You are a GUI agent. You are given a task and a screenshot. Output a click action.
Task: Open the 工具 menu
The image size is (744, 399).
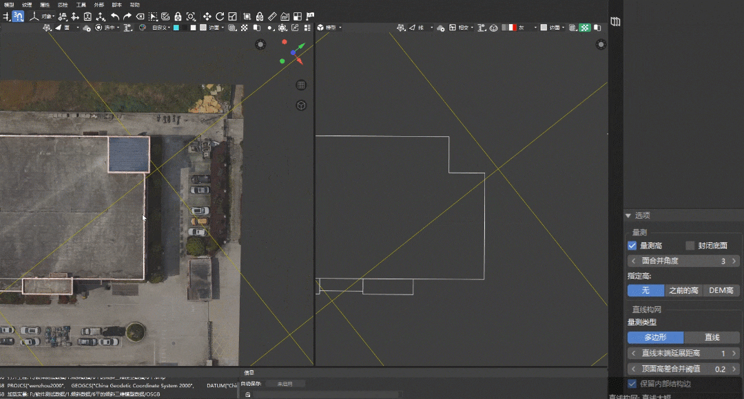81,4
